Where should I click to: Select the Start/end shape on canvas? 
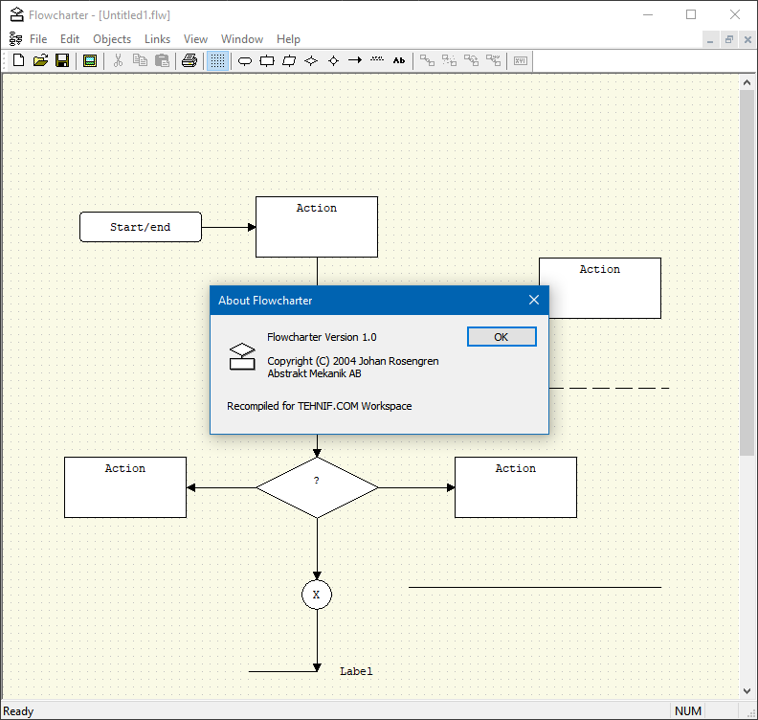tap(140, 227)
